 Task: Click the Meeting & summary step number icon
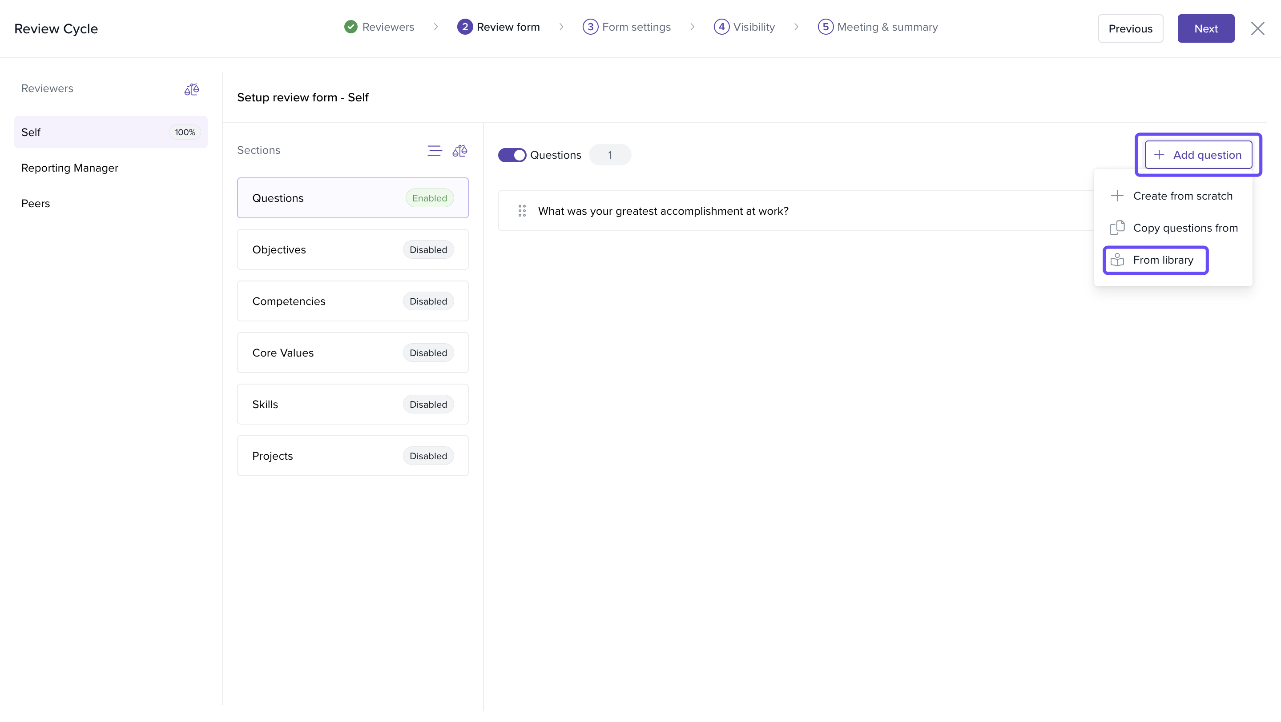click(x=825, y=27)
